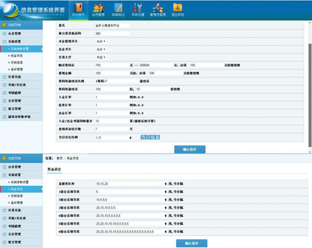Click the 5级会员领导奖 input field

pos(130,224)
